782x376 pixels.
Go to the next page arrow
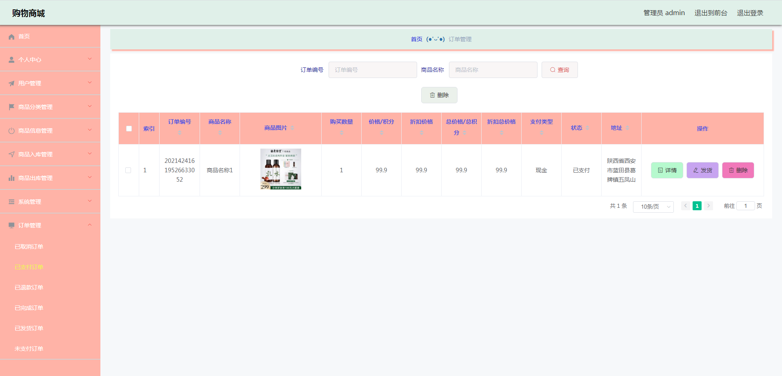[709, 206]
